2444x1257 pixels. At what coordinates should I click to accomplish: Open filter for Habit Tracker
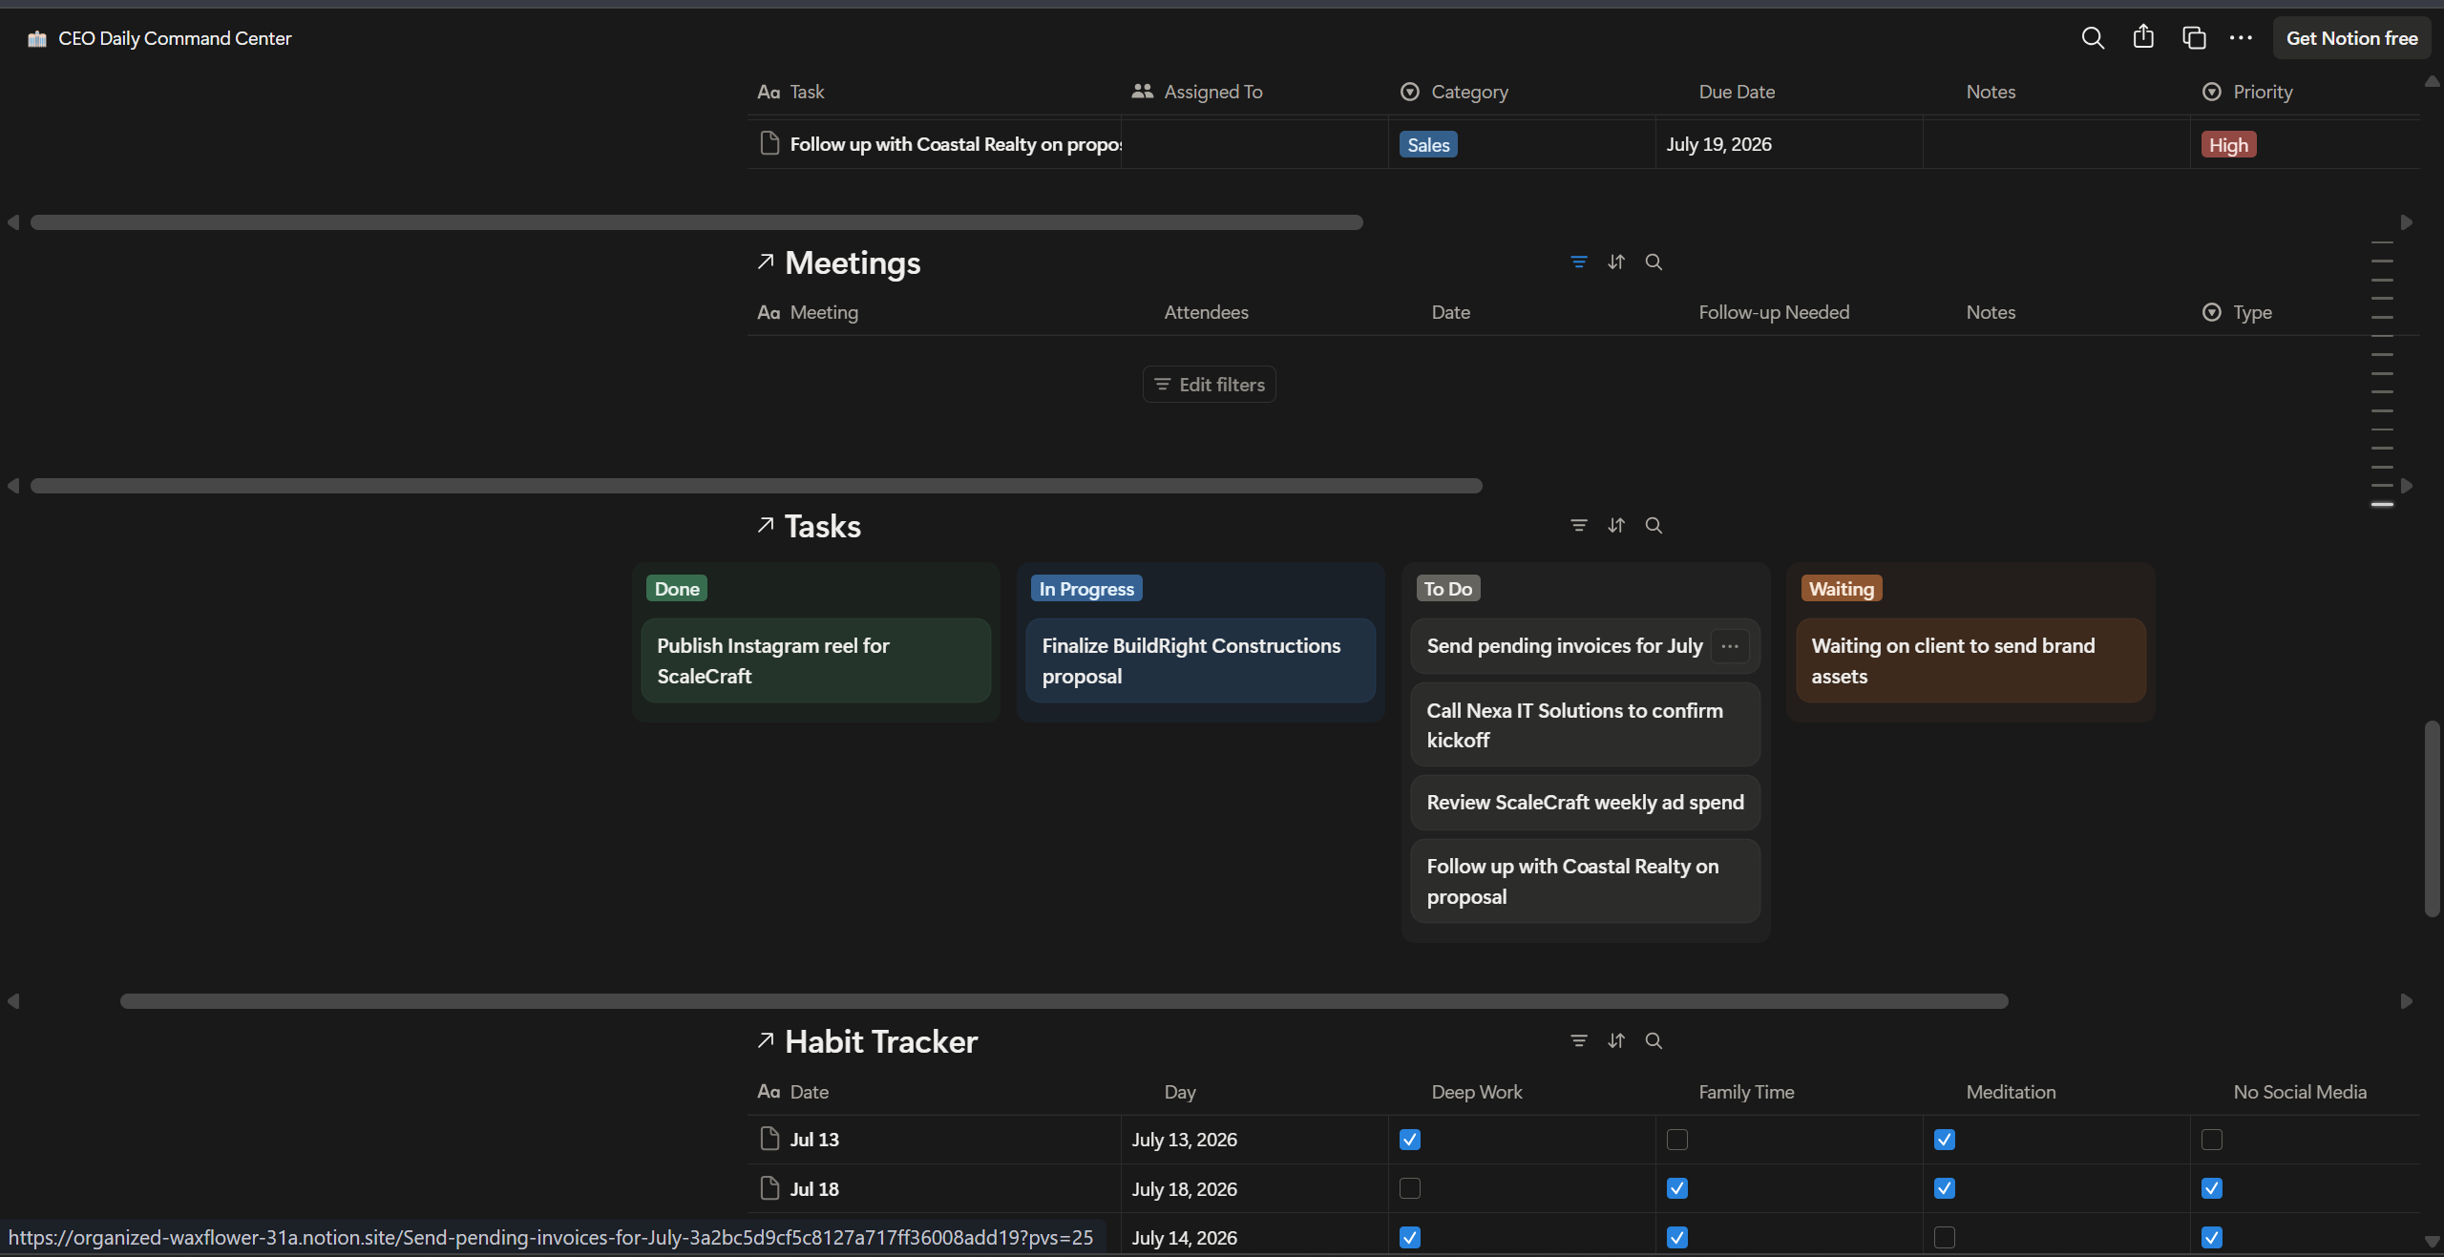pos(1579,1040)
